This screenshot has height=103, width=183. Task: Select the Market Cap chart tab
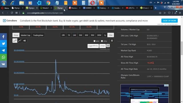[25, 35]
